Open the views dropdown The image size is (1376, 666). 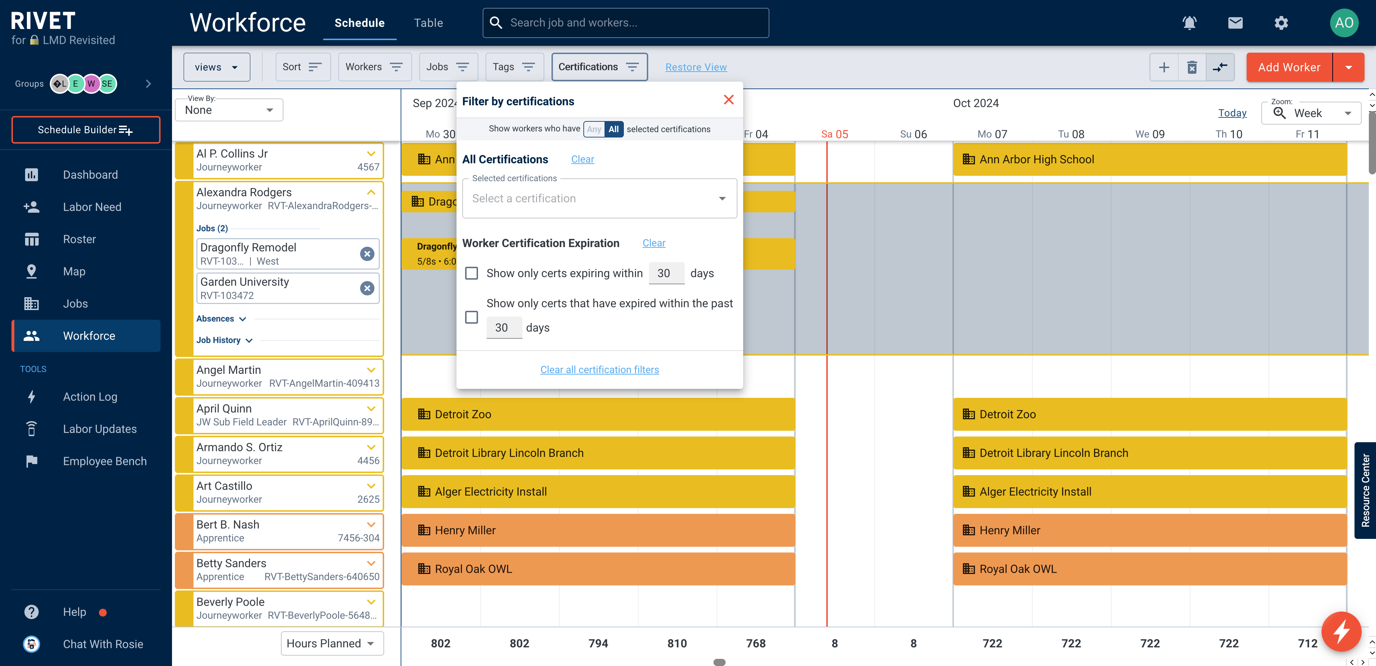(x=217, y=67)
